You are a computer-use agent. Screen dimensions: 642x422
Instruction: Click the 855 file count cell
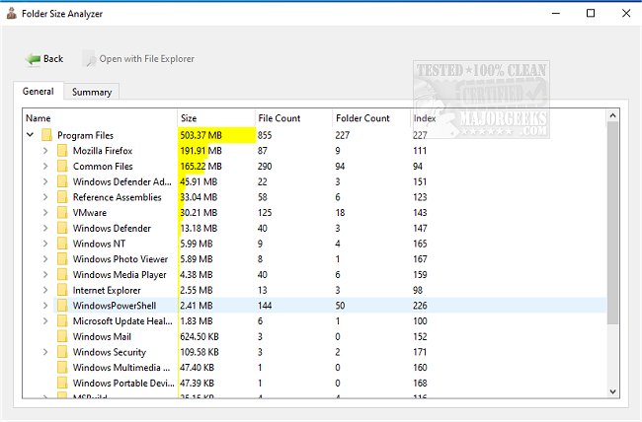pos(265,135)
